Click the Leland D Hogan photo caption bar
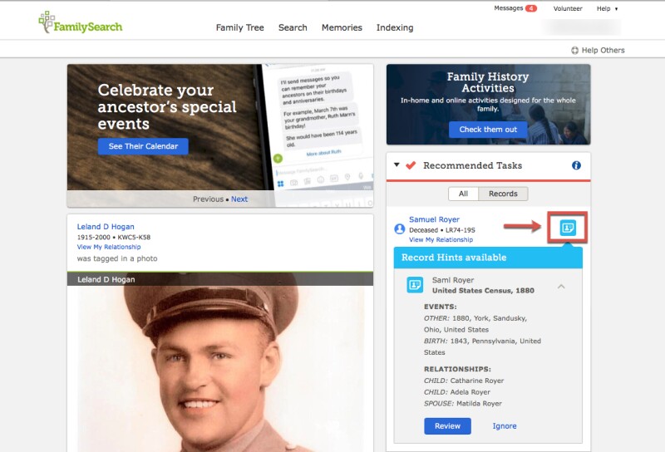The width and height of the screenshot is (665, 452). pyautogui.click(x=220, y=279)
